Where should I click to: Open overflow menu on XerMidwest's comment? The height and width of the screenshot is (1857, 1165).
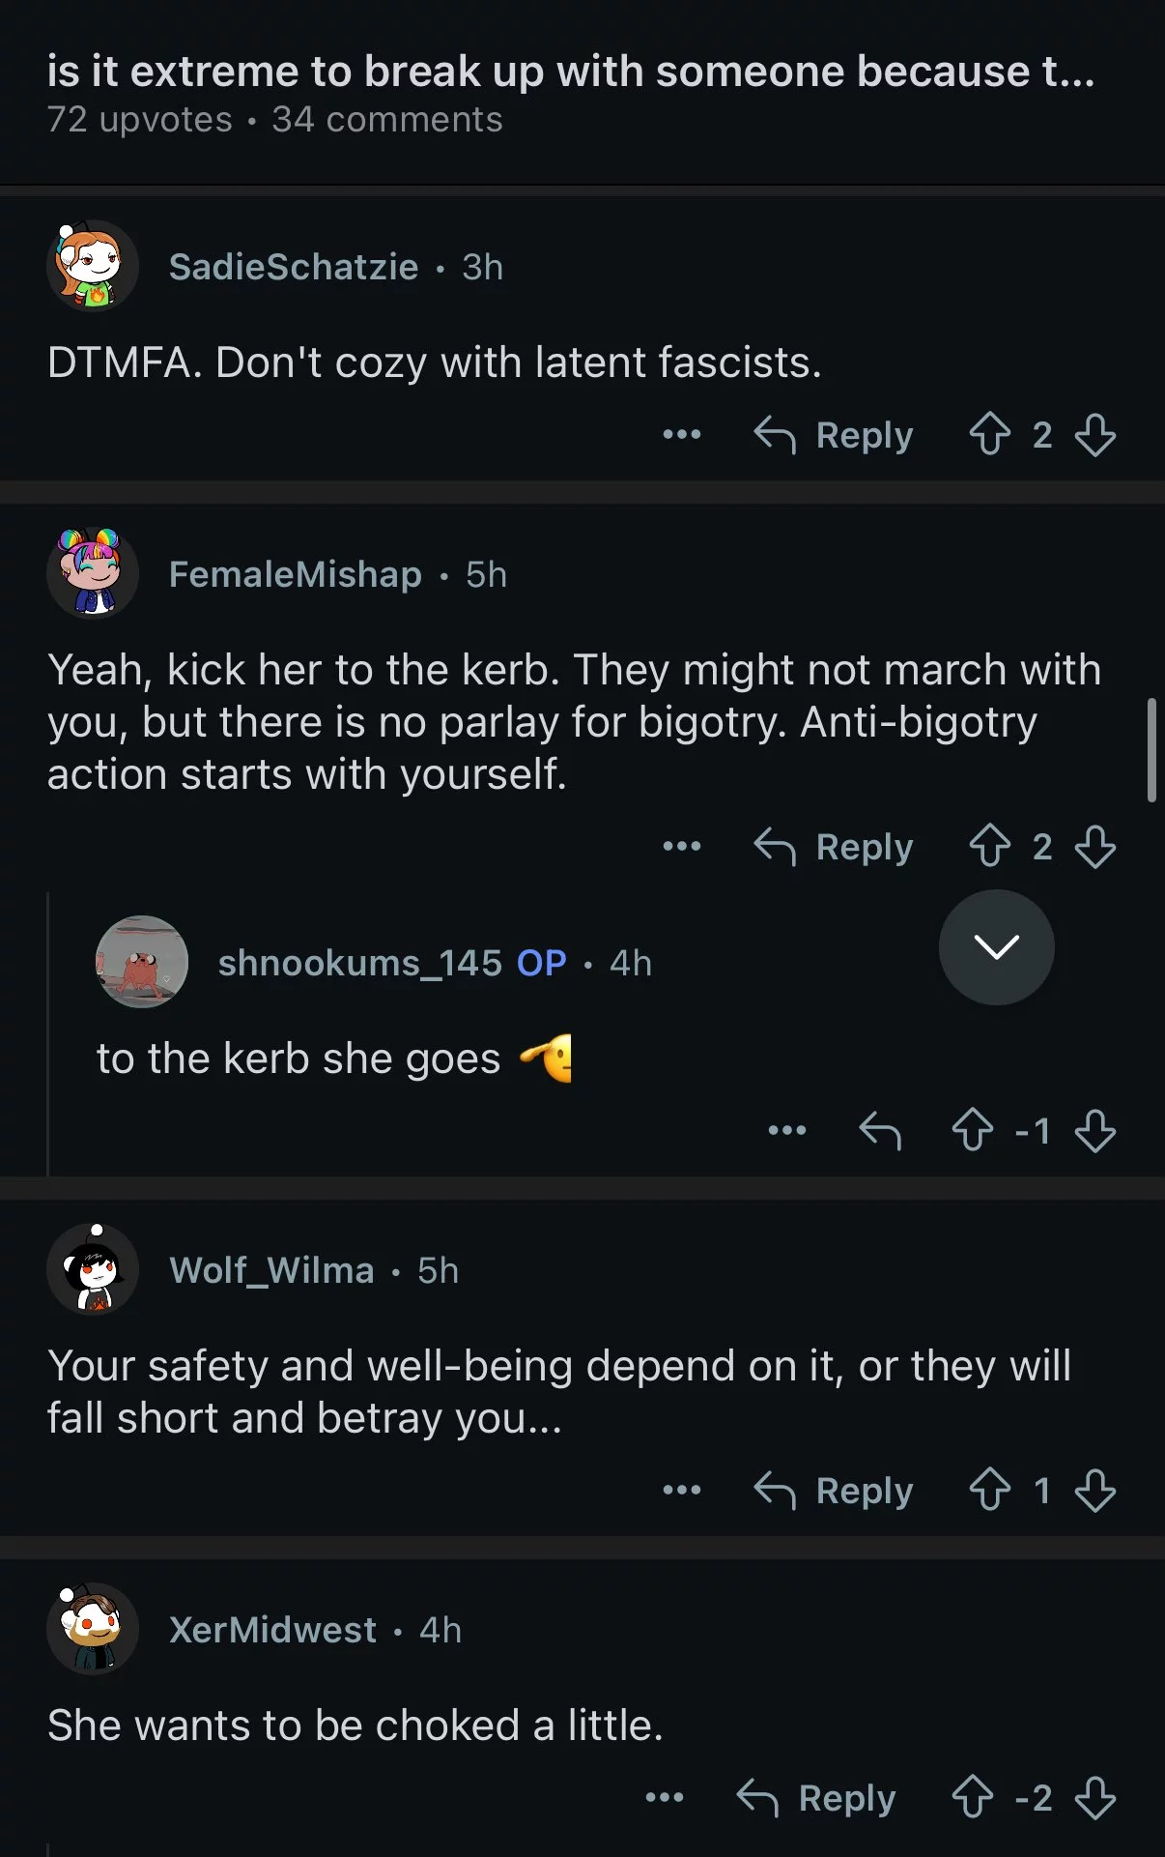click(665, 1797)
